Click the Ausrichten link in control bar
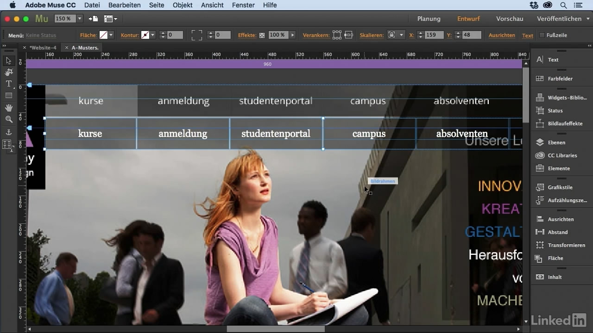593x333 pixels. click(502, 35)
